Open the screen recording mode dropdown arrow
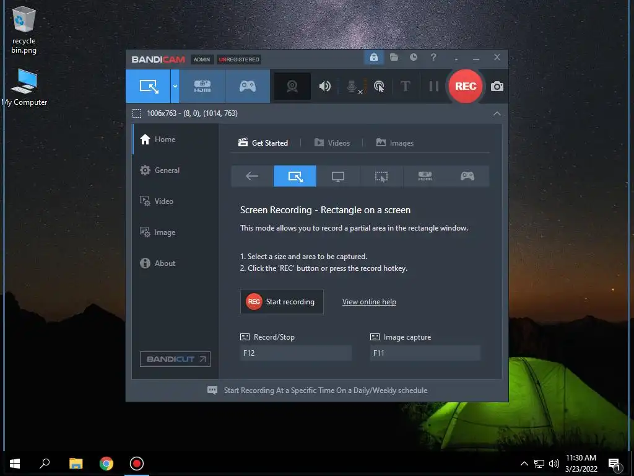 [x=175, y=86]
